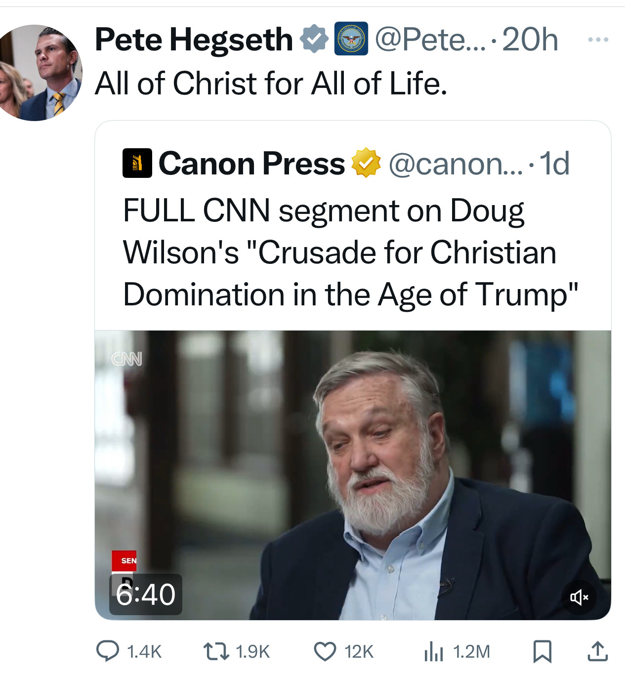This screenshot has height=673, width=625.
Task: Click the 6:40 video duration label
Action: coord(146,594)
